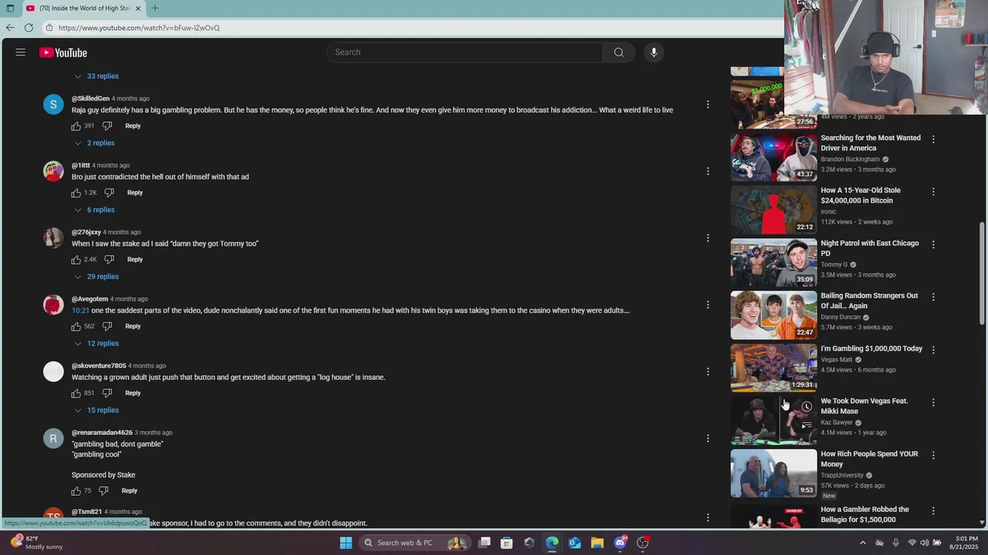Dislike the @1ittt comment
This screenshot has width=988, height=555.
point(109,193)
